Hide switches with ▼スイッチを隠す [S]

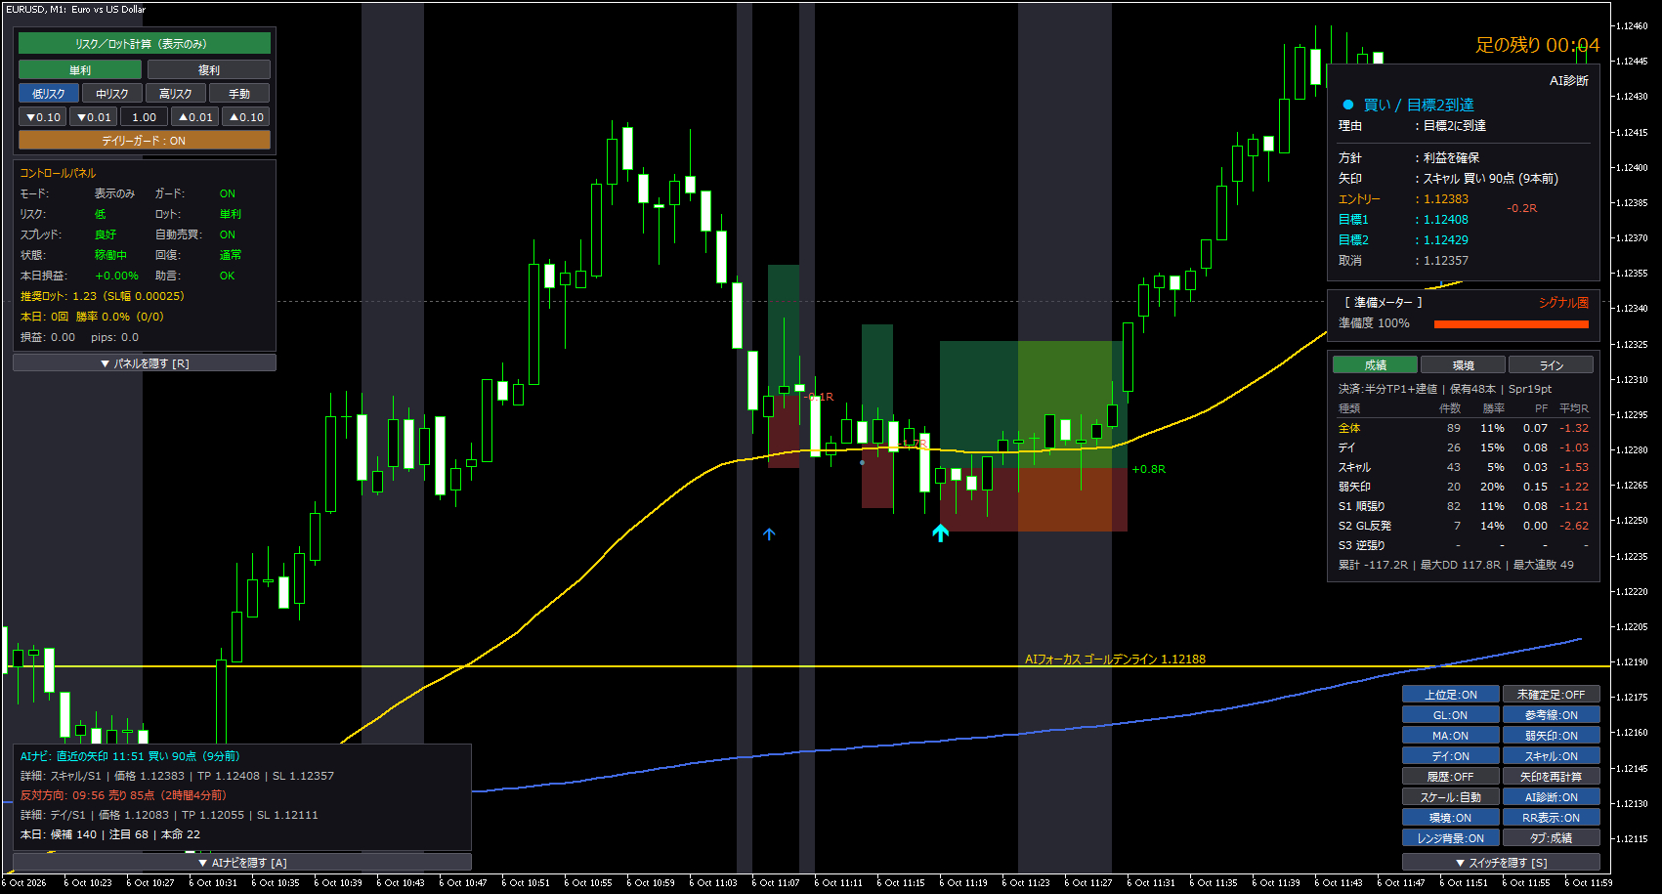tap(1501, 863)
